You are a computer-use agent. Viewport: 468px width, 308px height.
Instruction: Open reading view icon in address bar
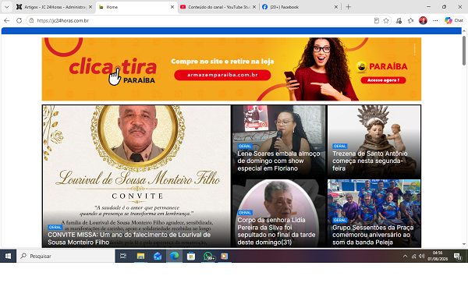377,20
